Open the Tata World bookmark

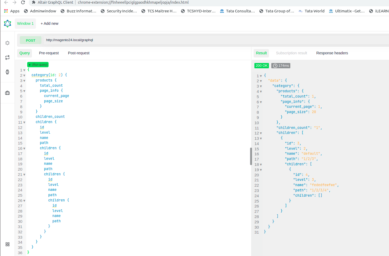coord(311,11)
